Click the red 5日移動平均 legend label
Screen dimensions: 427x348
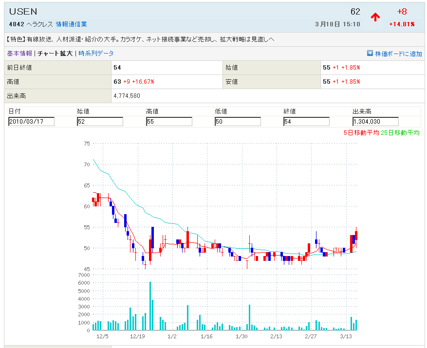tap(361, 132)
